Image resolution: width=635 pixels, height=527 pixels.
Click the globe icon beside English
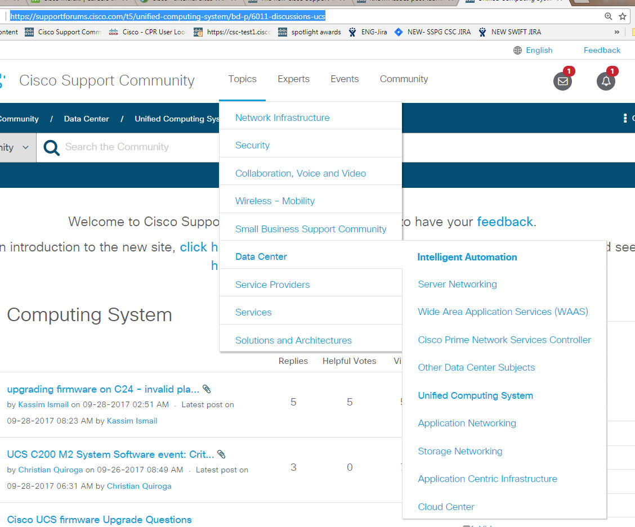(x=517, y=50)
